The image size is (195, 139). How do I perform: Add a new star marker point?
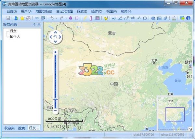click(106, 18)
